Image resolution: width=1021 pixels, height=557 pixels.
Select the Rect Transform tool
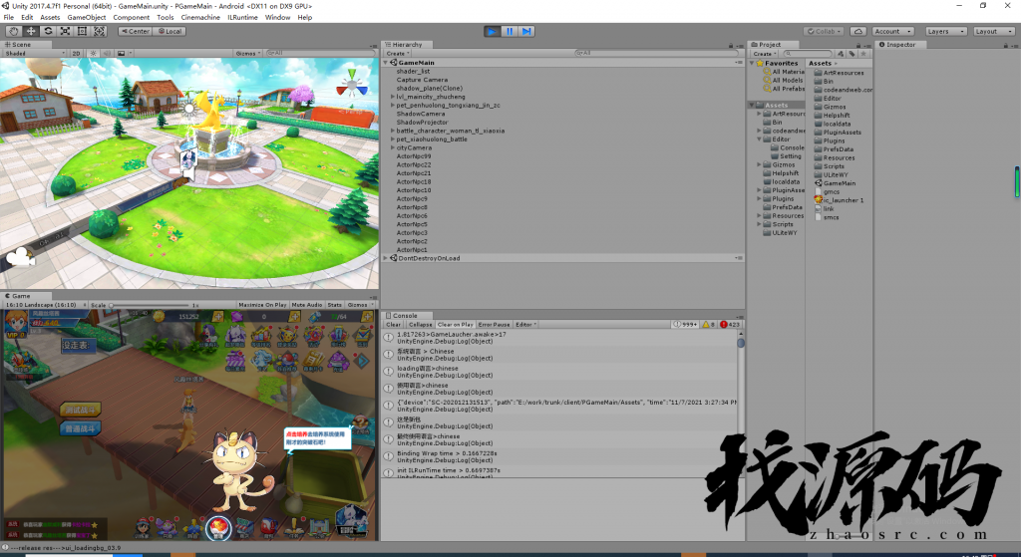click(x=82, y=31)
